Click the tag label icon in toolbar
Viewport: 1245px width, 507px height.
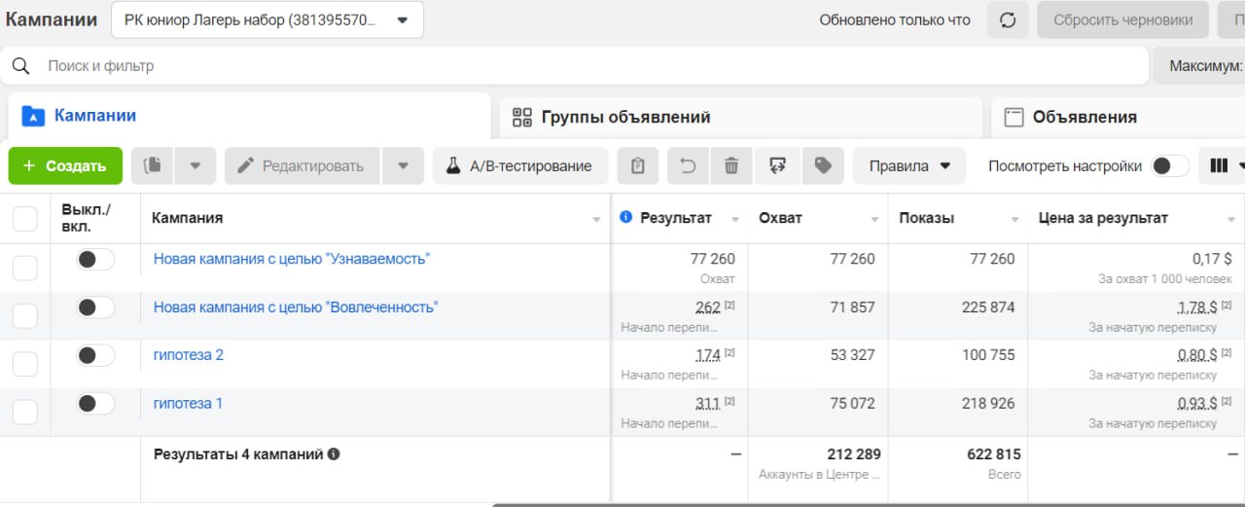823,166
